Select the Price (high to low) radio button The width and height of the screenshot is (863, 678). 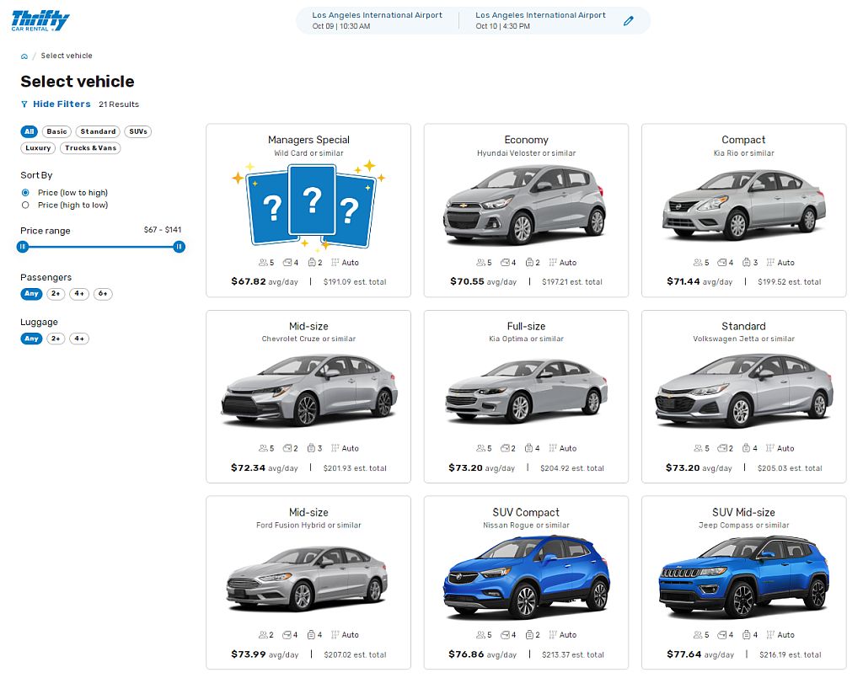25,205
